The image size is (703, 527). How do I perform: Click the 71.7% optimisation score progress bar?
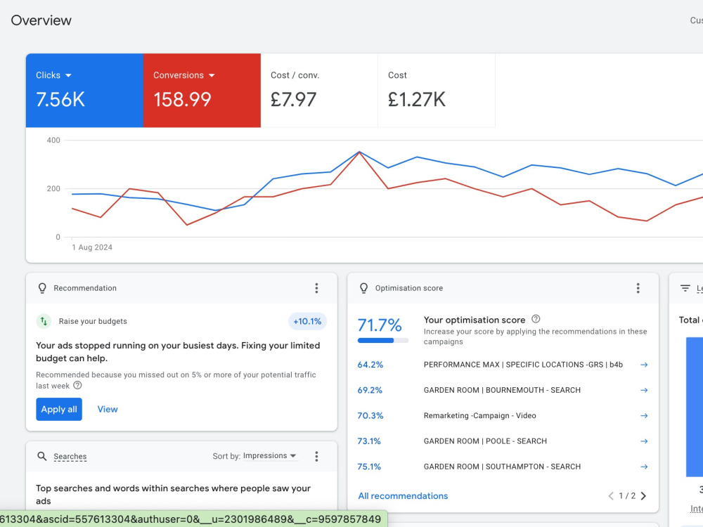tap(383, 341)
